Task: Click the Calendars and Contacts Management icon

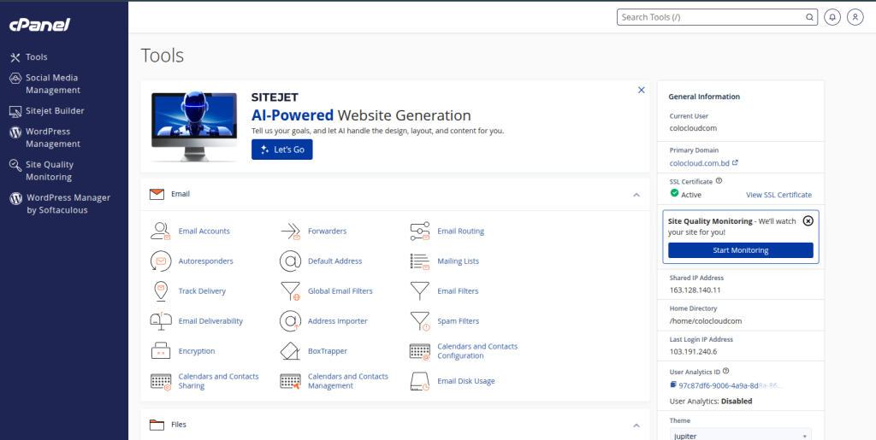Action: [x=290, y=381]
